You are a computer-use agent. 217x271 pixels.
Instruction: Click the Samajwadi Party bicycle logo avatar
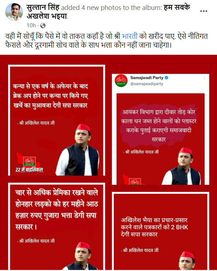(121, 80)
